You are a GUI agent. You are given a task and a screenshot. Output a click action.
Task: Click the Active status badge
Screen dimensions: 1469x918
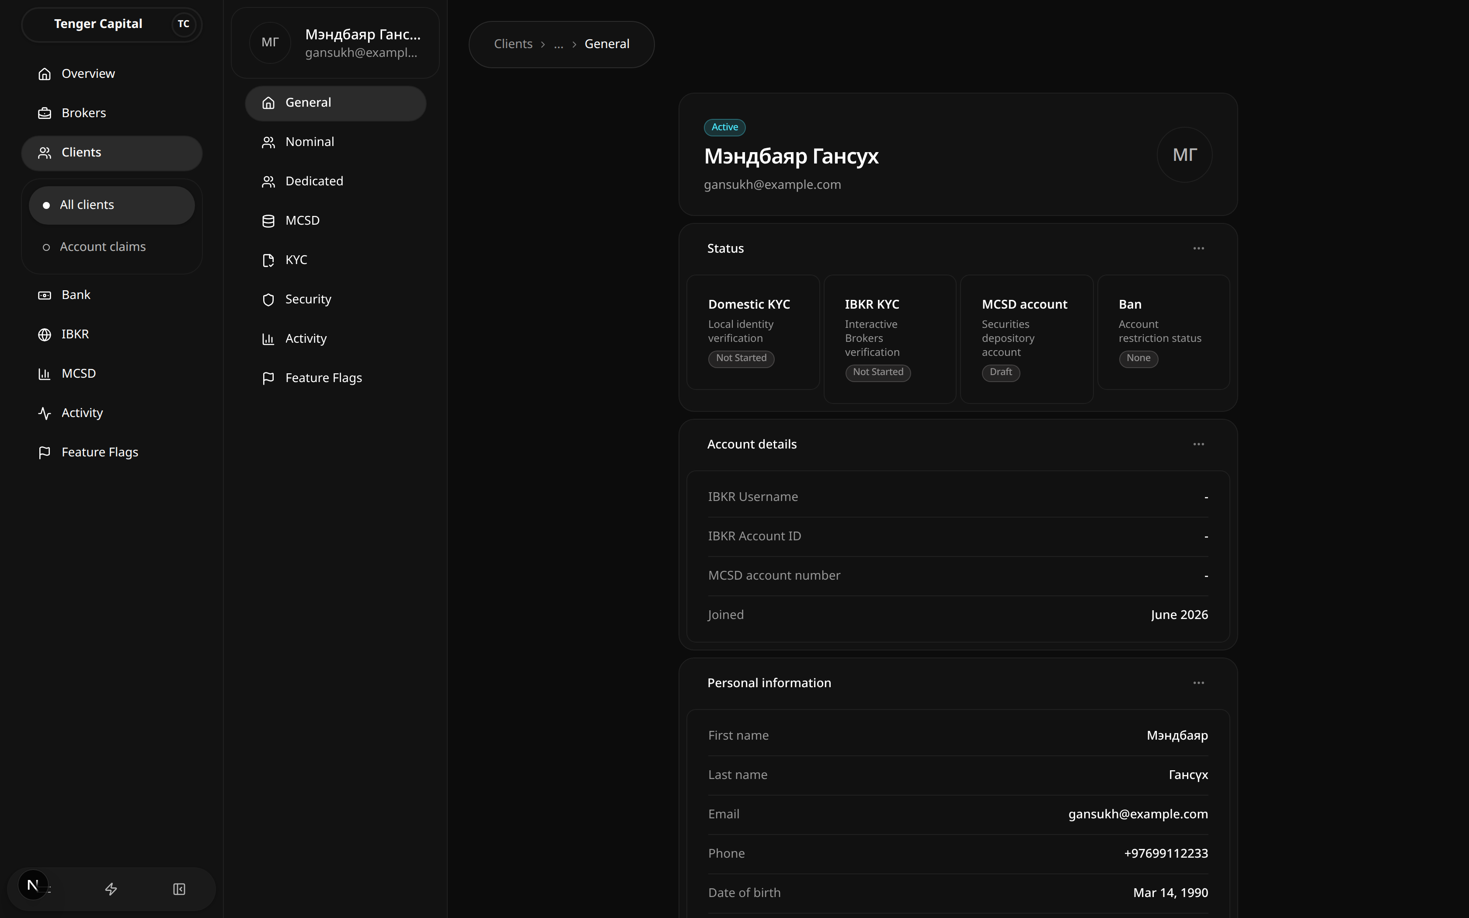(725, 127)
